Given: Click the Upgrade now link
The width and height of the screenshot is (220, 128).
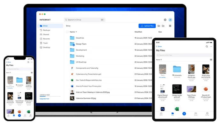Looking at the screenshot, I should coord(44,99).
